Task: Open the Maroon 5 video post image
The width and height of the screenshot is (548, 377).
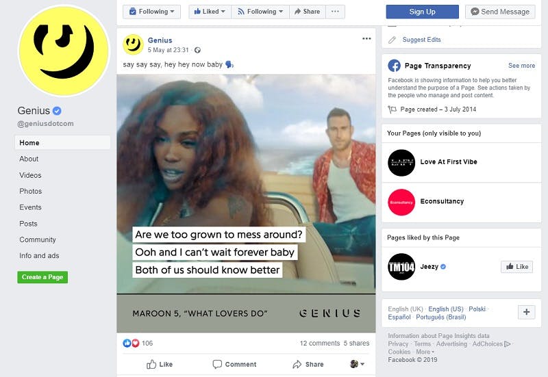Action: pos(246,203)
